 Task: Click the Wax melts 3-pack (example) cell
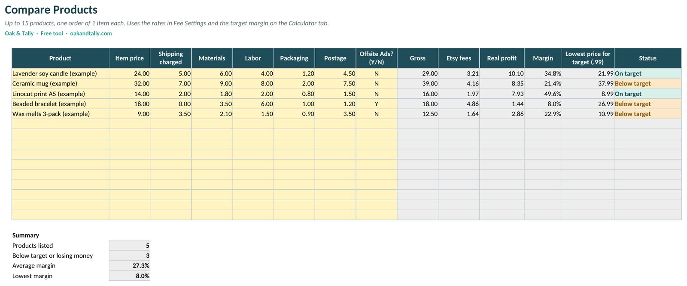coord(60,114)
